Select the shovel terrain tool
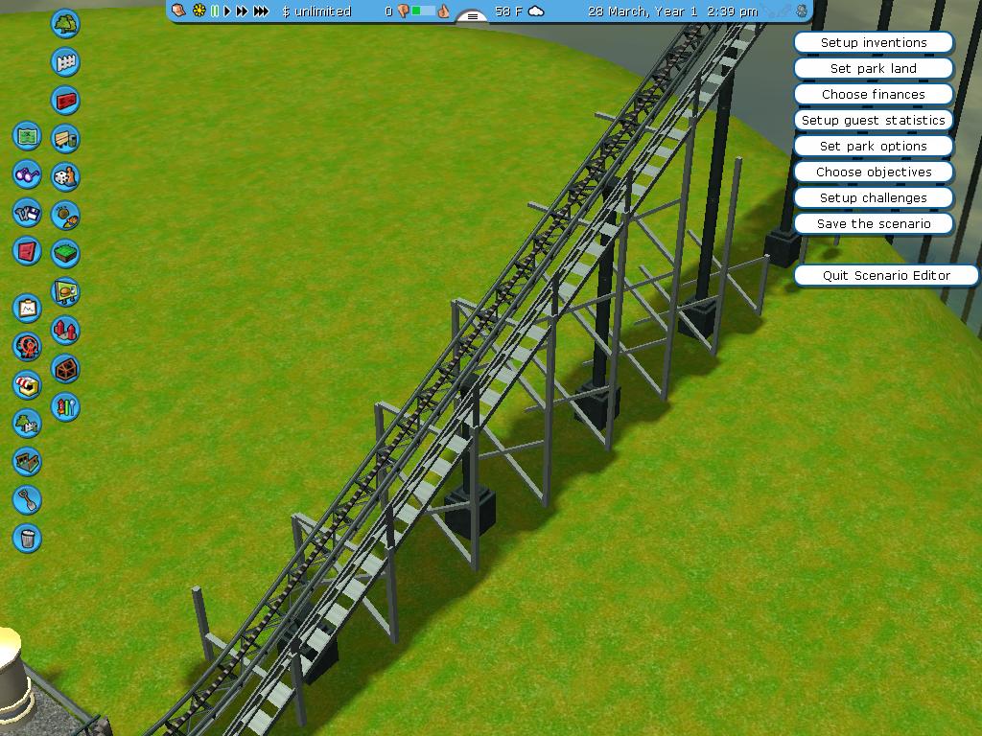This screenshot has width=982, height=736. pyautogui.click(x=27, y=500)
